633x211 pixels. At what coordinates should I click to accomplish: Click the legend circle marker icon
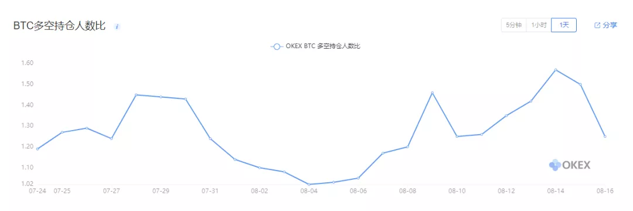point(277,46)
